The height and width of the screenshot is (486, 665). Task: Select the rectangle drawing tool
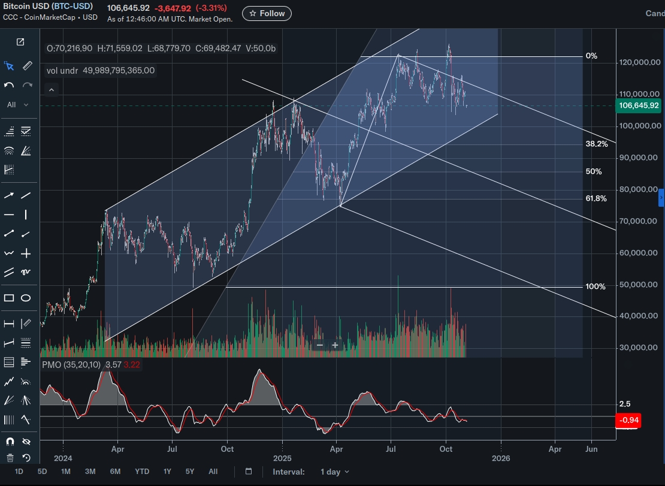(x=9, y=298)
